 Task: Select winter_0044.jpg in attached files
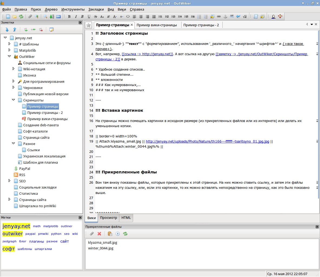click(x=101, y=248)
